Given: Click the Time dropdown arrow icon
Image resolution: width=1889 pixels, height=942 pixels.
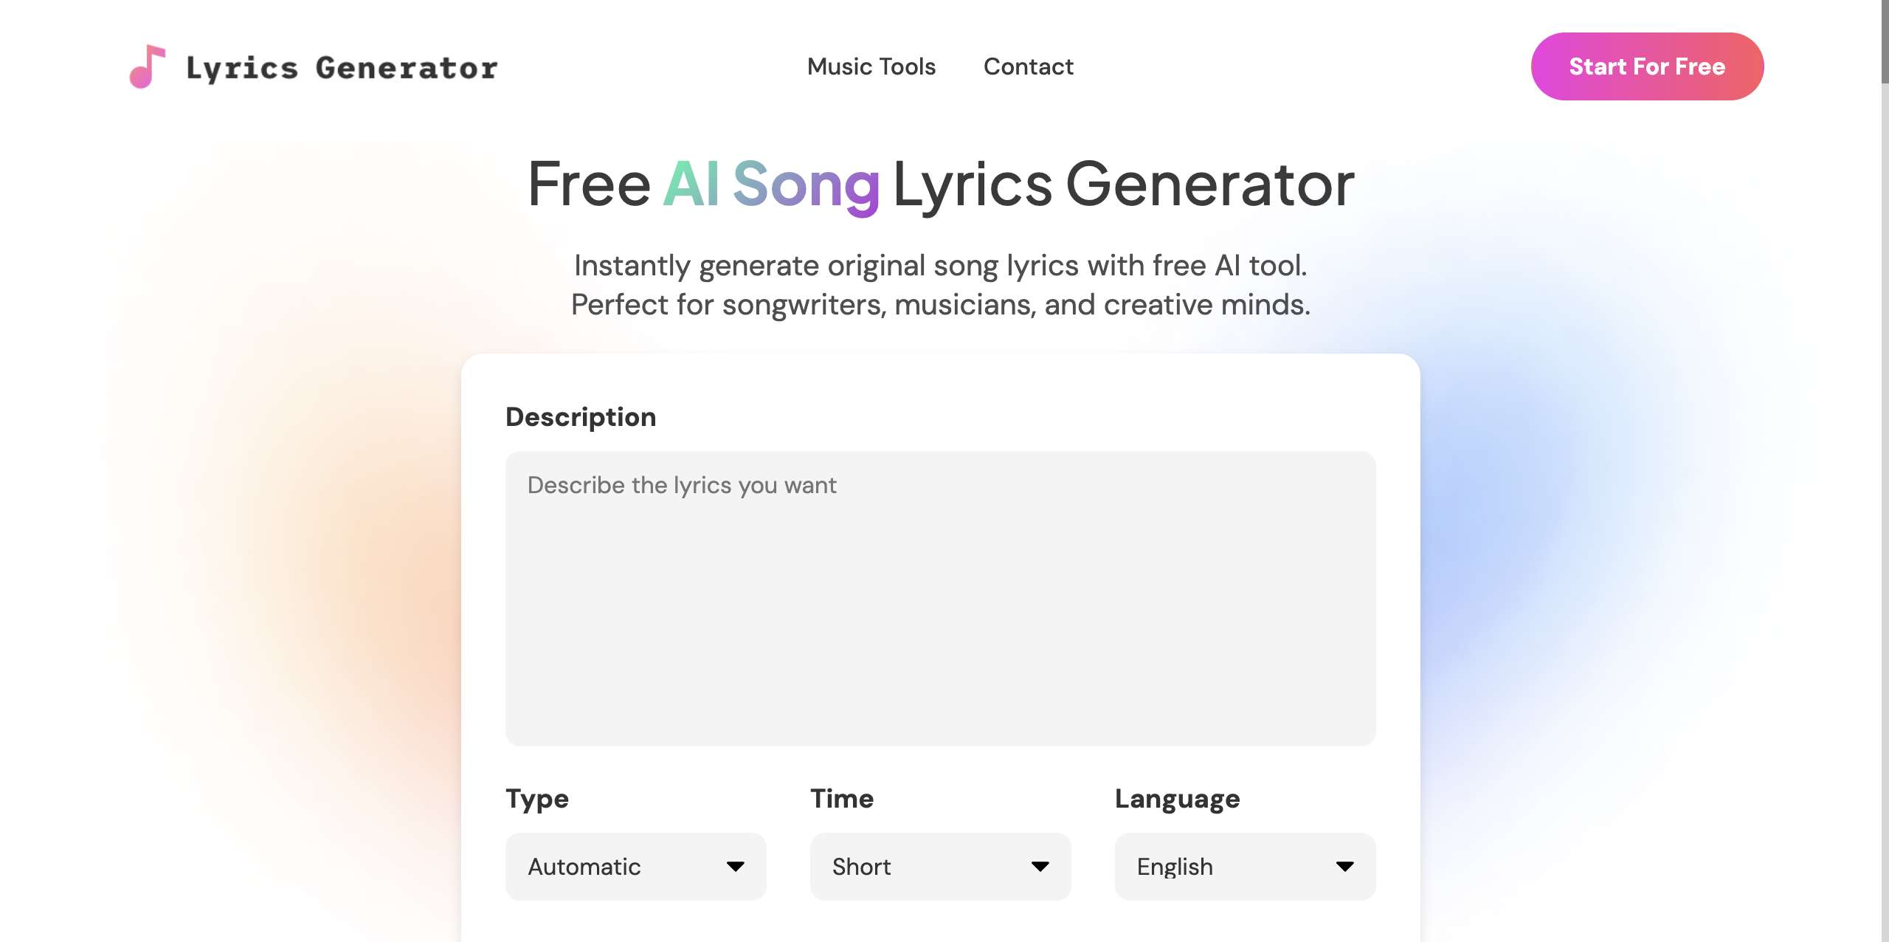Looking at the screenshot, I should [1040, 866].
